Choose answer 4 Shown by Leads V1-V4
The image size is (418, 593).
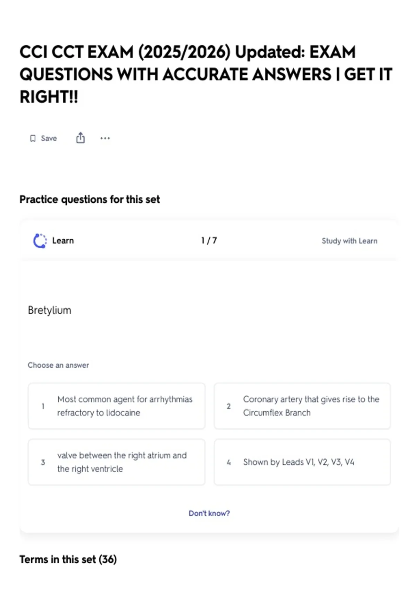(x=302, y=462)
